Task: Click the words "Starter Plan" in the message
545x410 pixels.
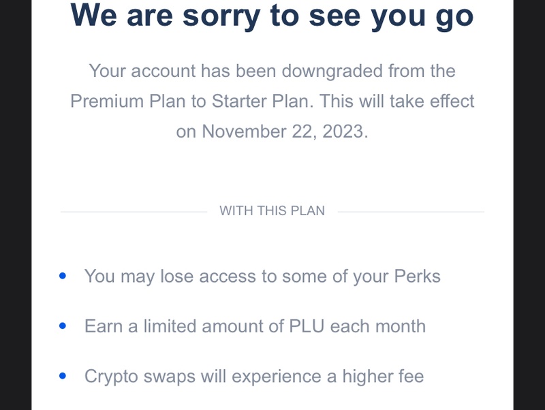Action: click(x=260, y=101)
